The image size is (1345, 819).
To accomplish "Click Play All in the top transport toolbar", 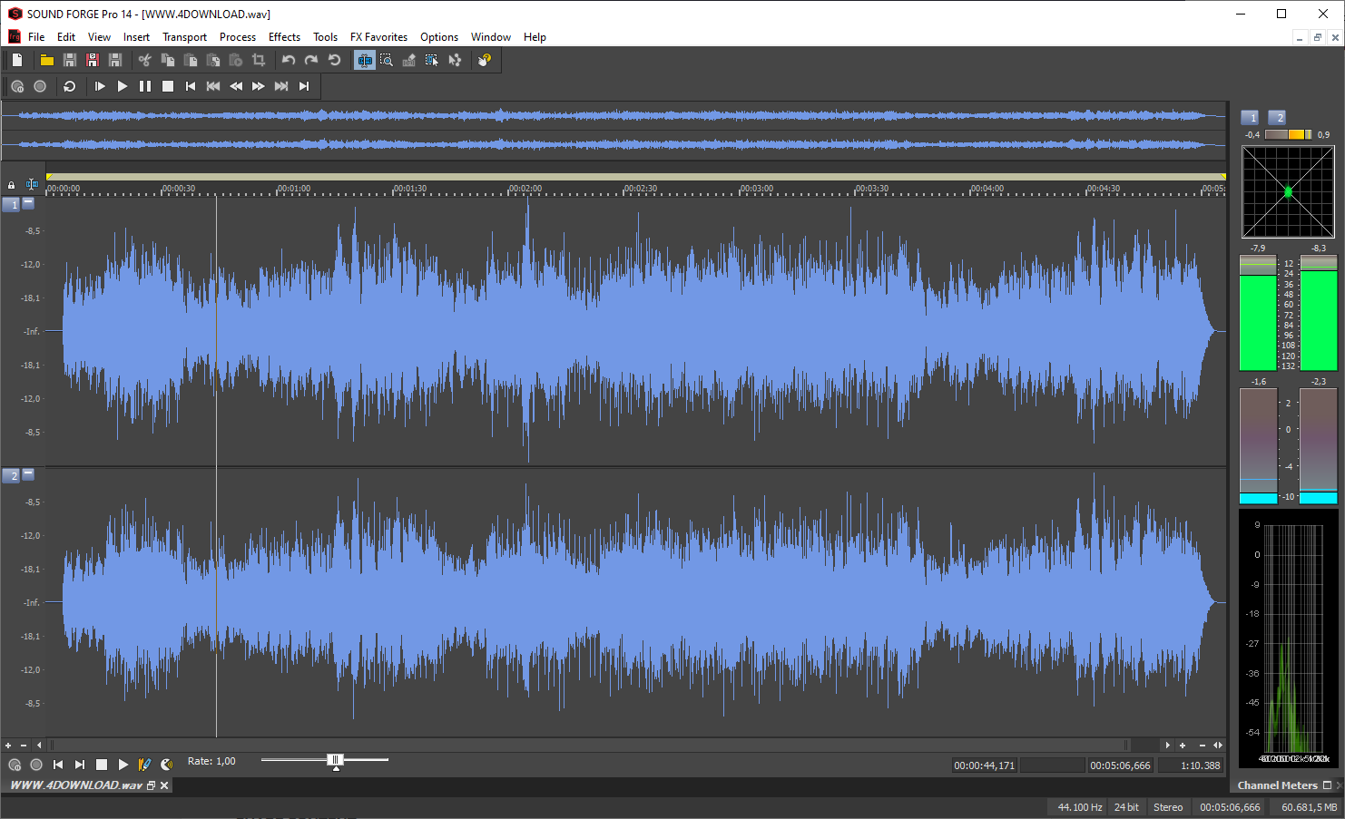I will point(100,86).
